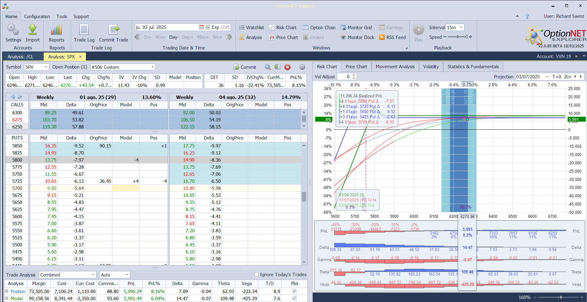Click the Day- step back button
This screenshot has height=302, width=587.
click(174, 37)
